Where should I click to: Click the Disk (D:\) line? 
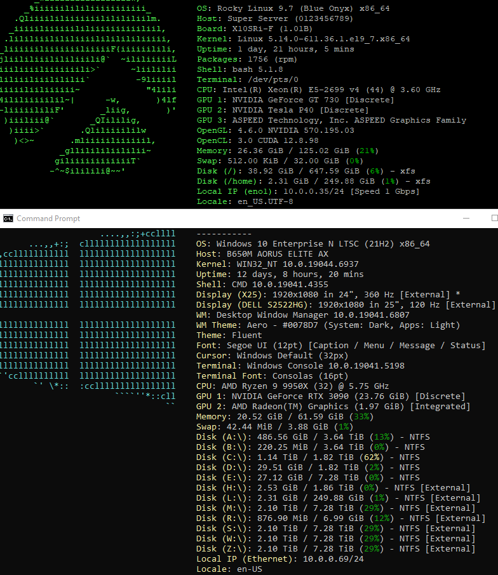pyautogui.click(x=307, y=468)
